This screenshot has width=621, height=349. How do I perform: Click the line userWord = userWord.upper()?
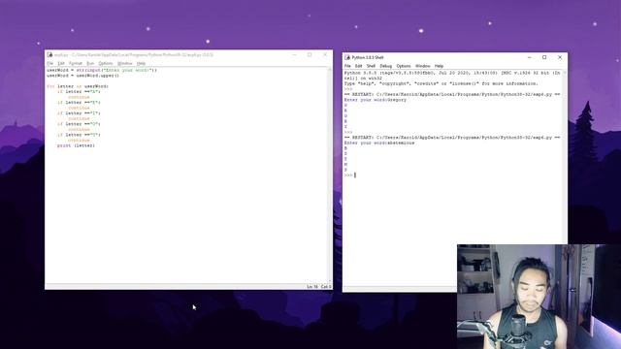[x=82, y=76]
